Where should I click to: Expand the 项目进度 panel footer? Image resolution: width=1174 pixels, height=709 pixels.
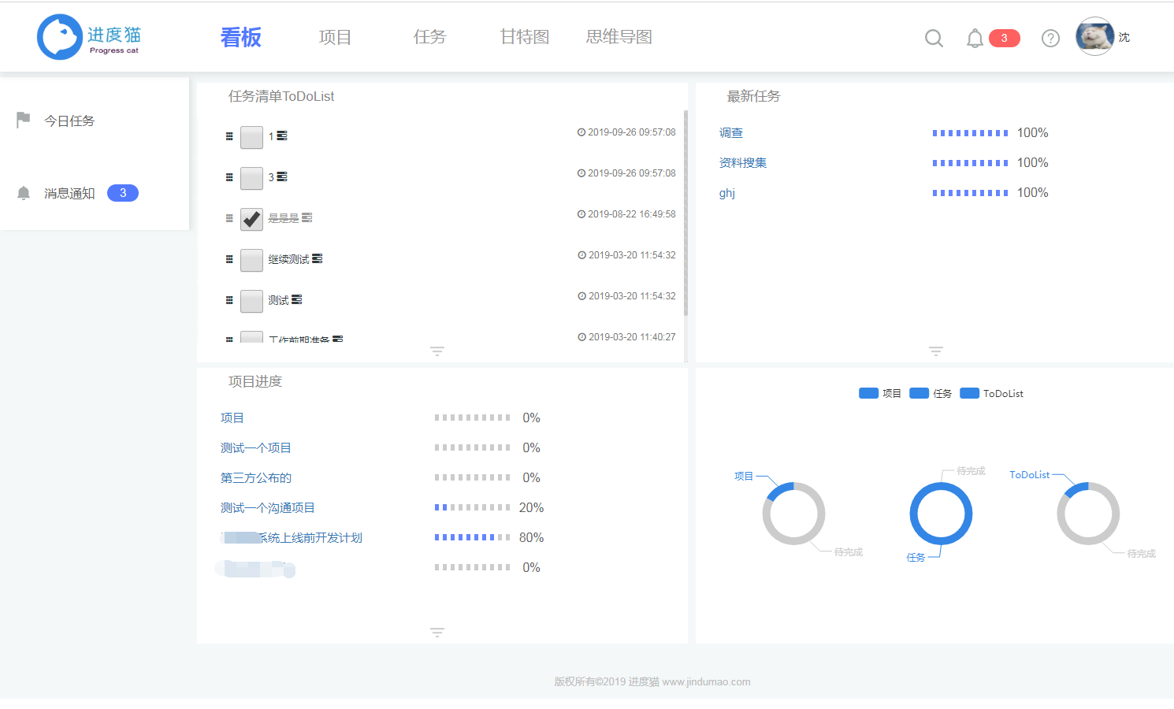(x=437, y=632)
